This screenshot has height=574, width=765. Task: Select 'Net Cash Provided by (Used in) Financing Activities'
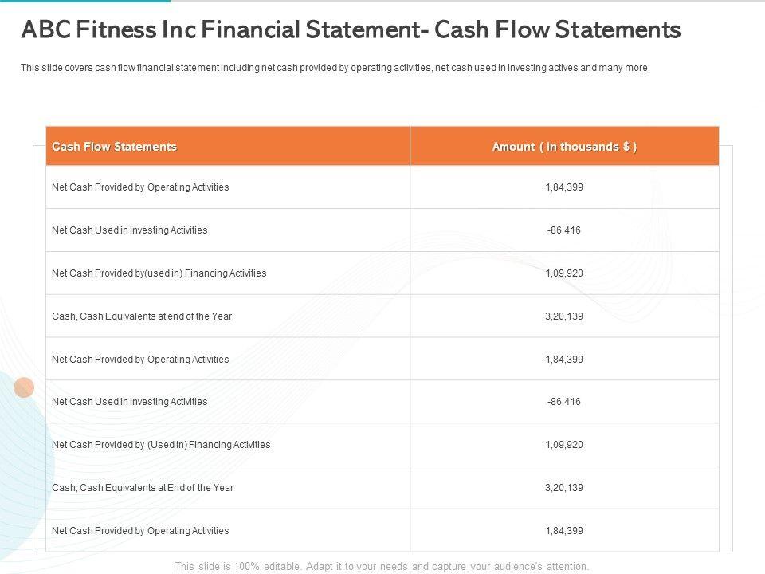click(161, 445)
